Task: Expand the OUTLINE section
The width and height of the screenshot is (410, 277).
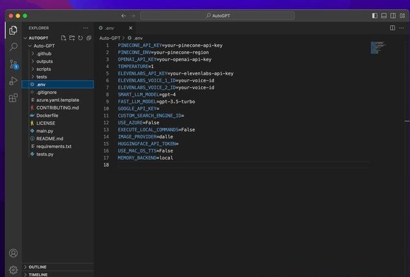Action: click(38, 267)
